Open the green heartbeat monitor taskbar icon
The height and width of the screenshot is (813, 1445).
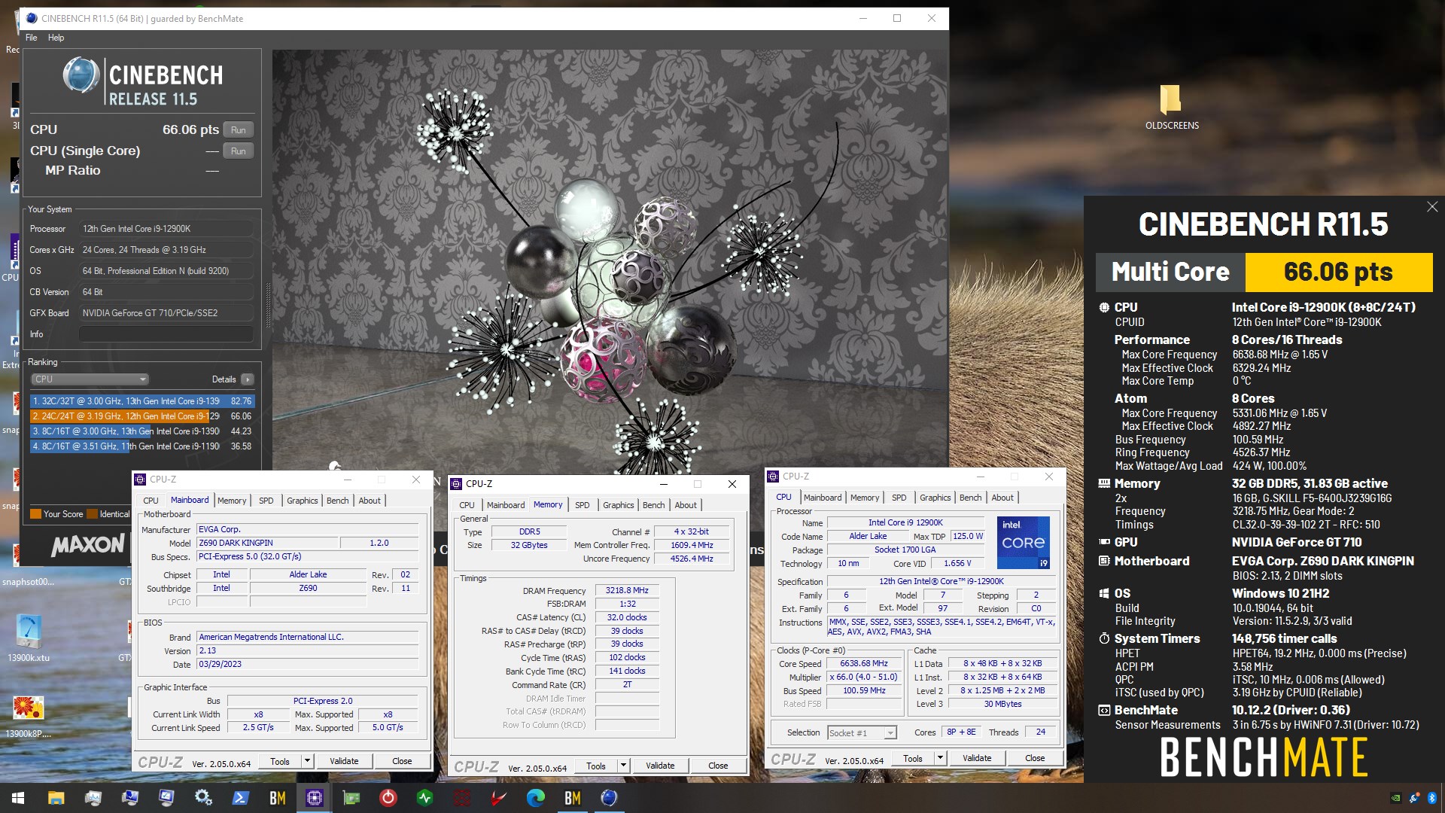[424, 798]
